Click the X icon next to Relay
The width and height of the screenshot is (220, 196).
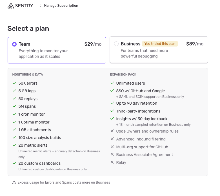tap(112, 162)
